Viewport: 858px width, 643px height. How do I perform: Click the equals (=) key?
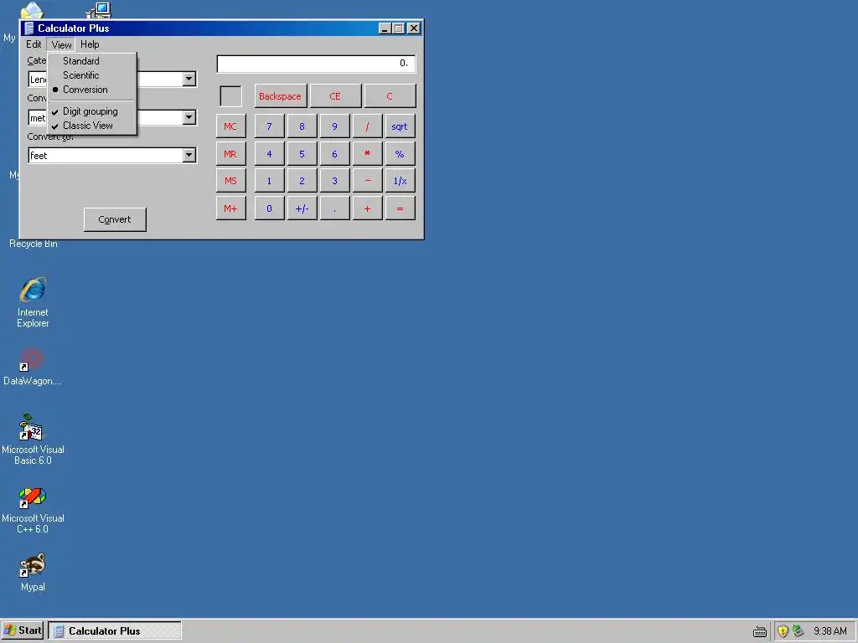(x=400, y=208)
